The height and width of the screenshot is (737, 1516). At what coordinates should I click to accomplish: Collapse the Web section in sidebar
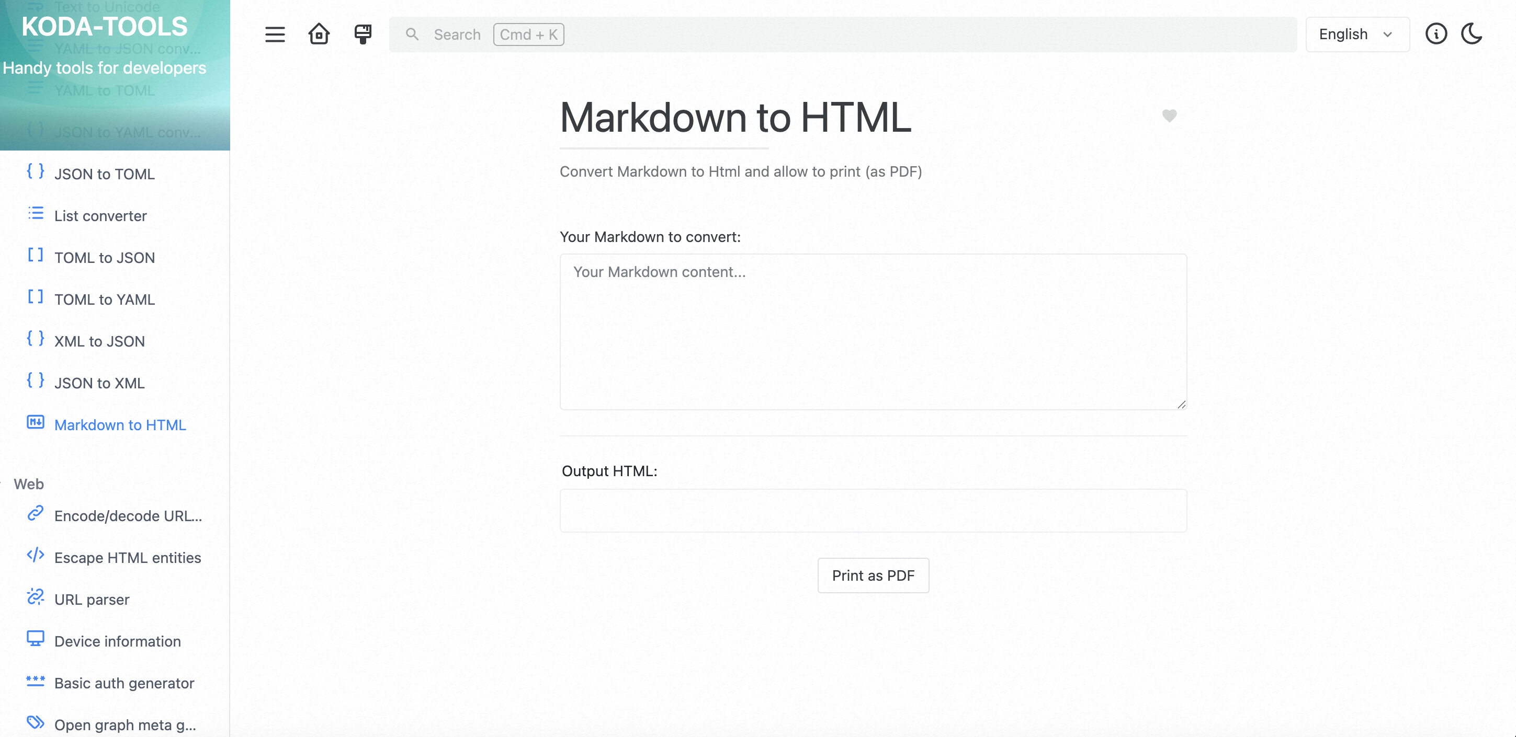[29, 483]
